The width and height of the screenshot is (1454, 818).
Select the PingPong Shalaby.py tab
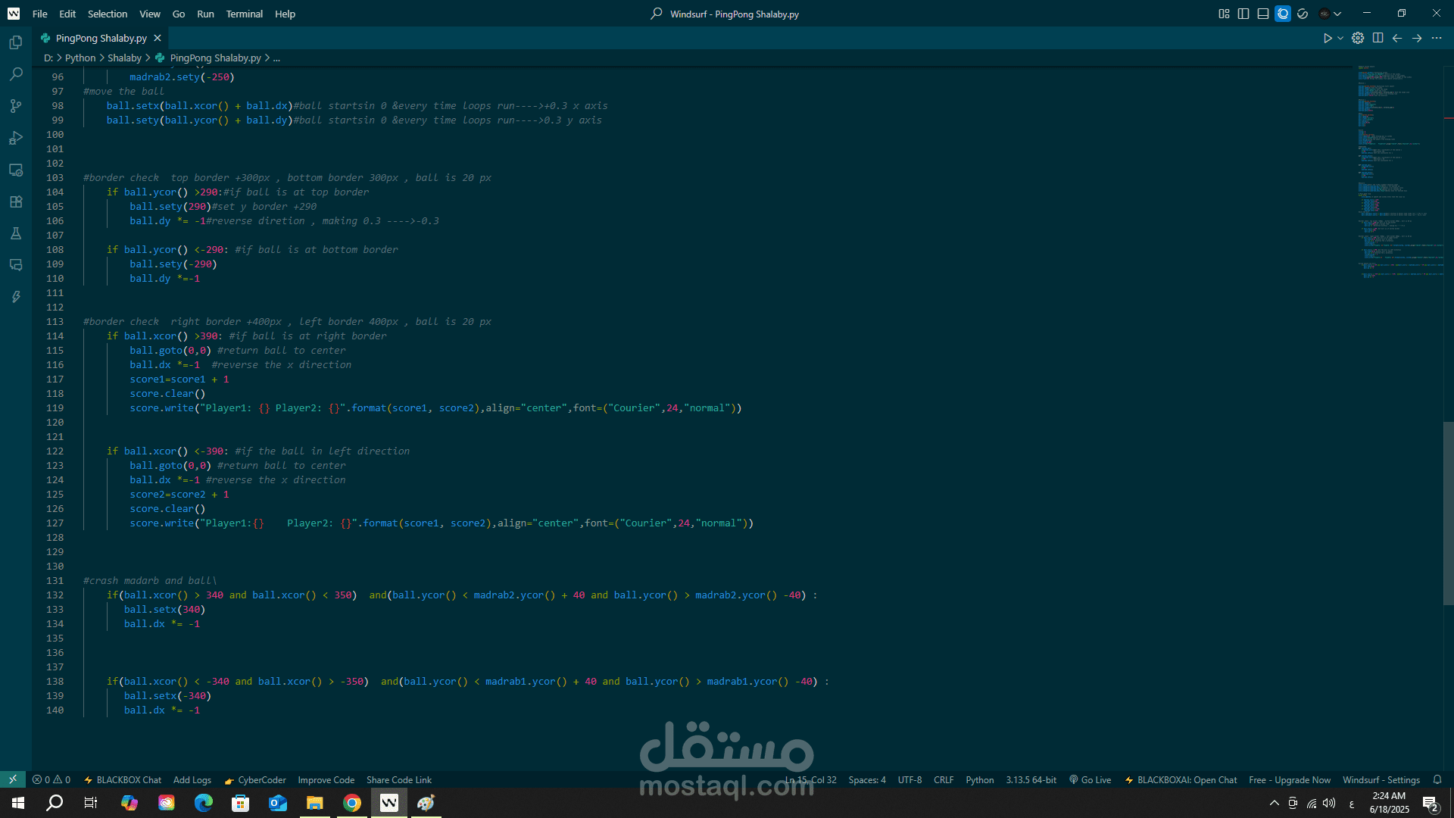101,38
